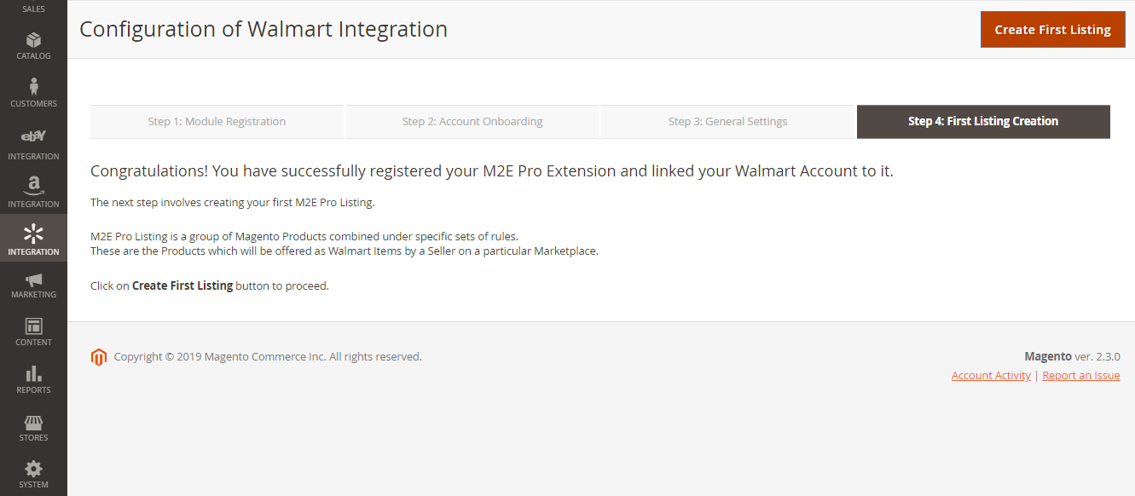Select the Walmart Integration spark icon

pyautogui.click(x=33, y=234)
